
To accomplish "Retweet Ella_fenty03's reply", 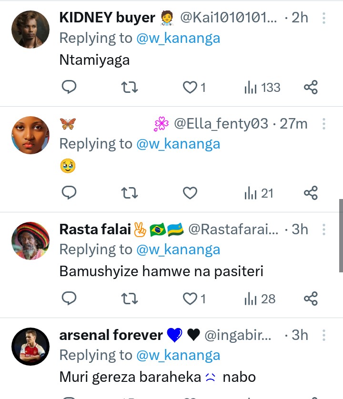I will [x=130, y=193].
